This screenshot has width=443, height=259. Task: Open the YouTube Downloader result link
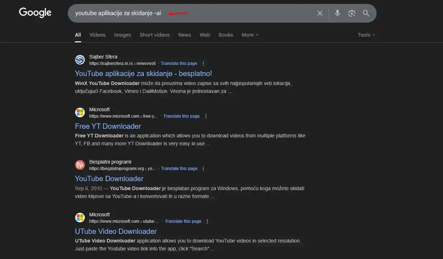109,179
